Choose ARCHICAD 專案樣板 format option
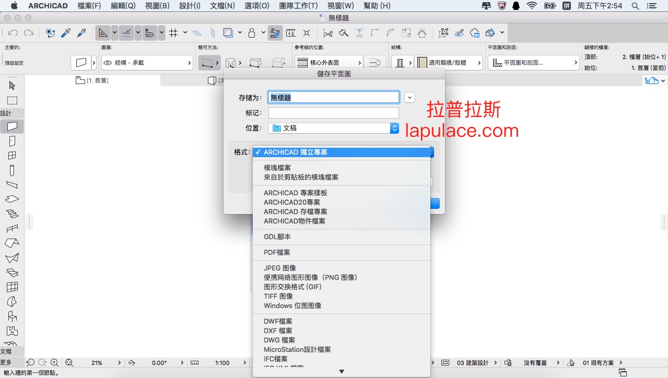This screenshot has width=668, height=378. tap(342, 193)
